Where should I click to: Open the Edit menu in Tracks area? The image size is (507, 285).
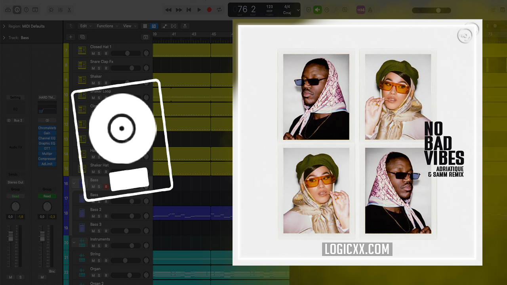pyautogui.click(x=86, y=26)
